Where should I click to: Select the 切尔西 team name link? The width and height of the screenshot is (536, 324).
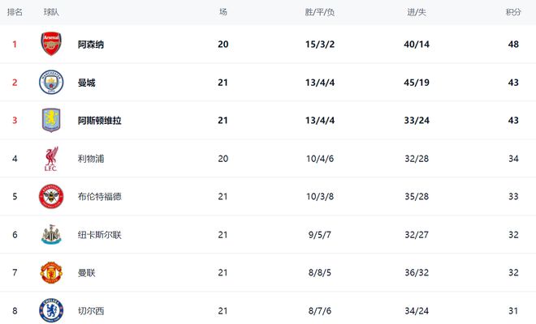tap(90, 311)
